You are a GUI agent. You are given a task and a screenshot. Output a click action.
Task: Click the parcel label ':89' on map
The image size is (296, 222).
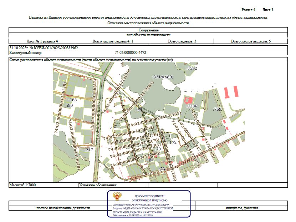(x=70, y=105)
